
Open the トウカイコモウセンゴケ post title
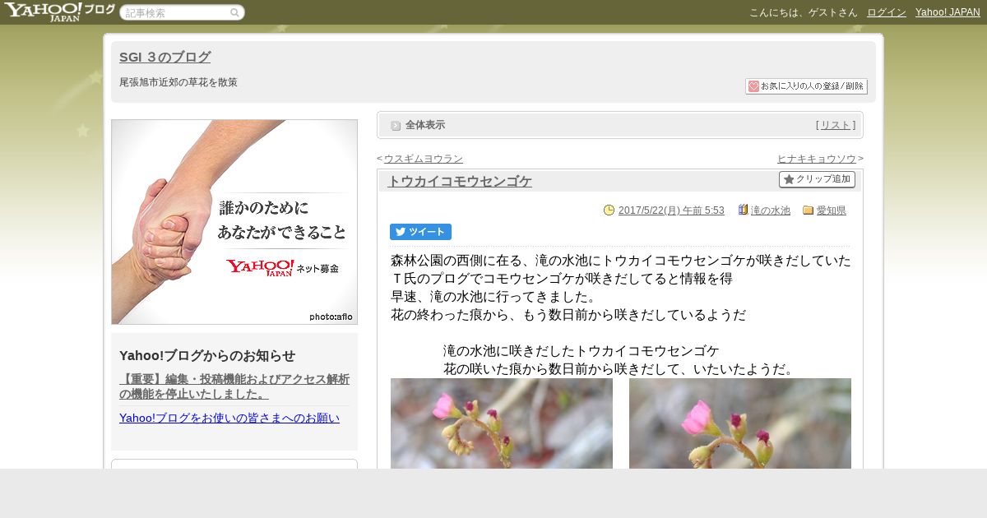tap(460, 181)
